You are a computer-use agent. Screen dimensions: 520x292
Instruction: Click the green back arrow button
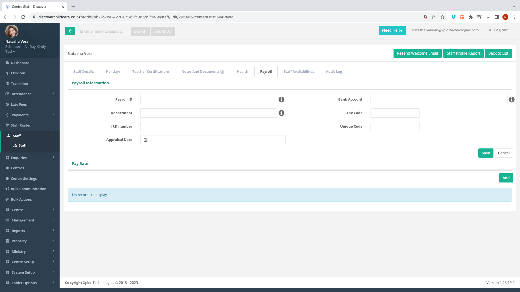(x=70, y=31)
